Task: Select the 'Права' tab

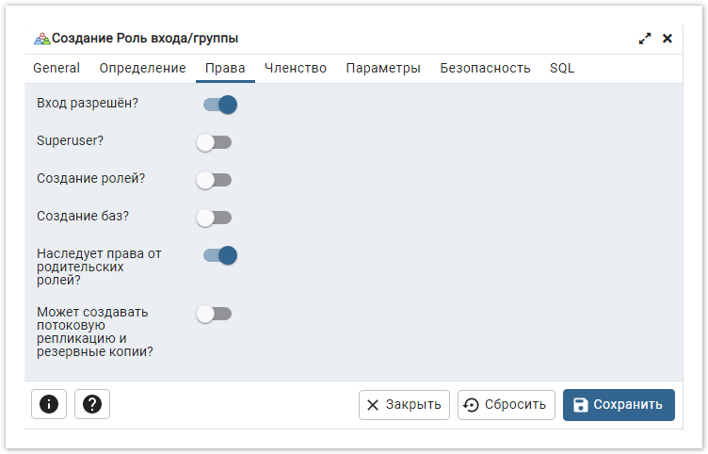Action: pyautogui.click(x=225, y=68)
